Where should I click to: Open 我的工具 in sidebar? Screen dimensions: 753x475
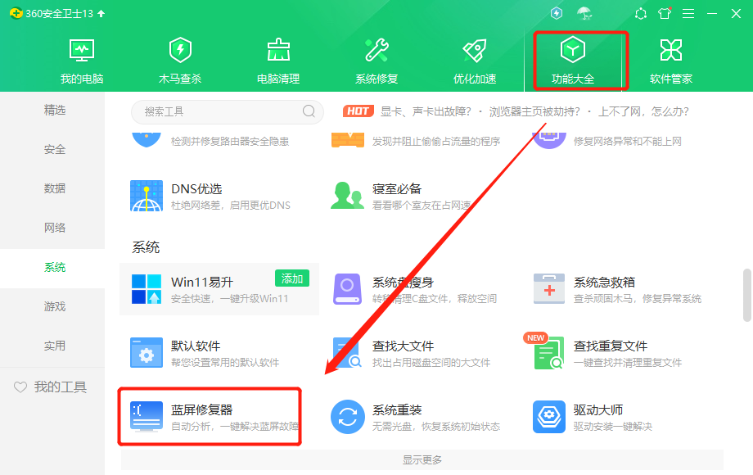pyautogui.click(x=51, y=387)
